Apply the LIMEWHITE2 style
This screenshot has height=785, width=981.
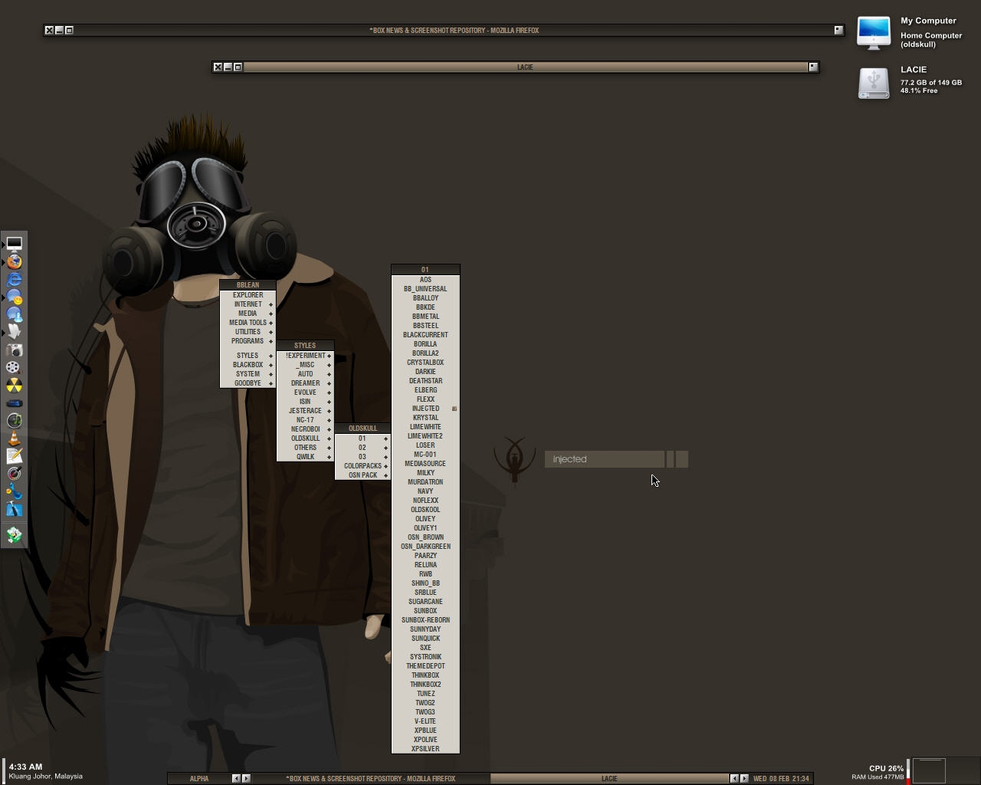pyautogui.click(x=425, y=436)
